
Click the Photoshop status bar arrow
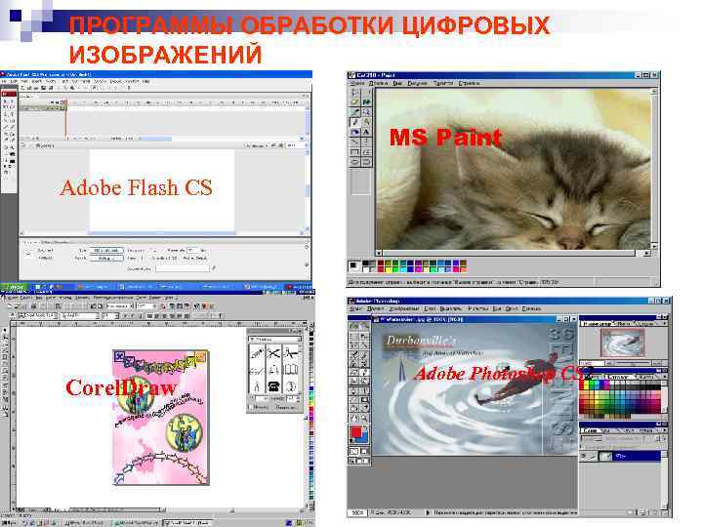428,512
